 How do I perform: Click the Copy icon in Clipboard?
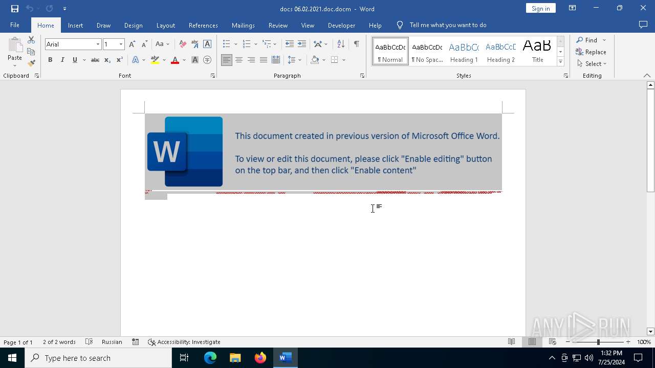[x=31, y=52]
